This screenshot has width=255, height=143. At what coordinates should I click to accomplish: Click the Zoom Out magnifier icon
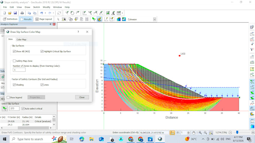pos(205,133)
